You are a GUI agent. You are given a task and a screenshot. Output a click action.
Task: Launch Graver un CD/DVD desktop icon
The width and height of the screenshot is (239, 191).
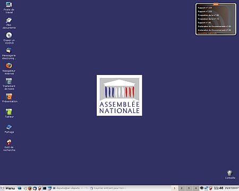pos(9,38)
